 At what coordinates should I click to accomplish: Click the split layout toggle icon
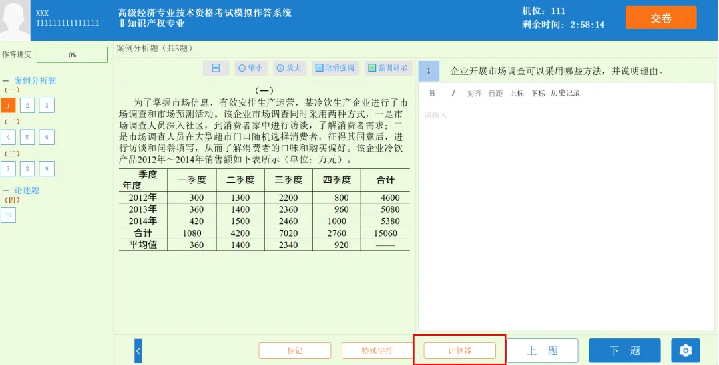coord(216,68)
